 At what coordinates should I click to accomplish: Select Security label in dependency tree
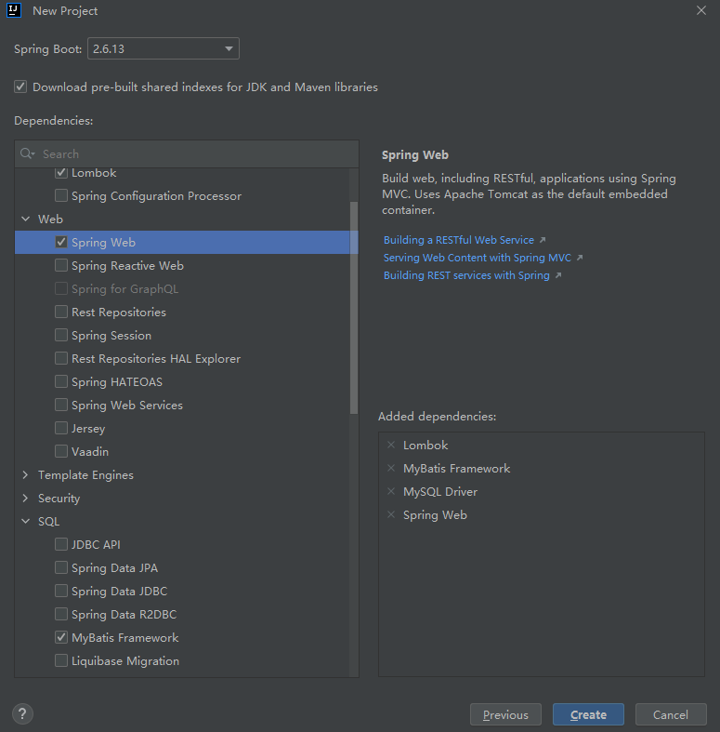pyautogui.click(x=59, y=499)
